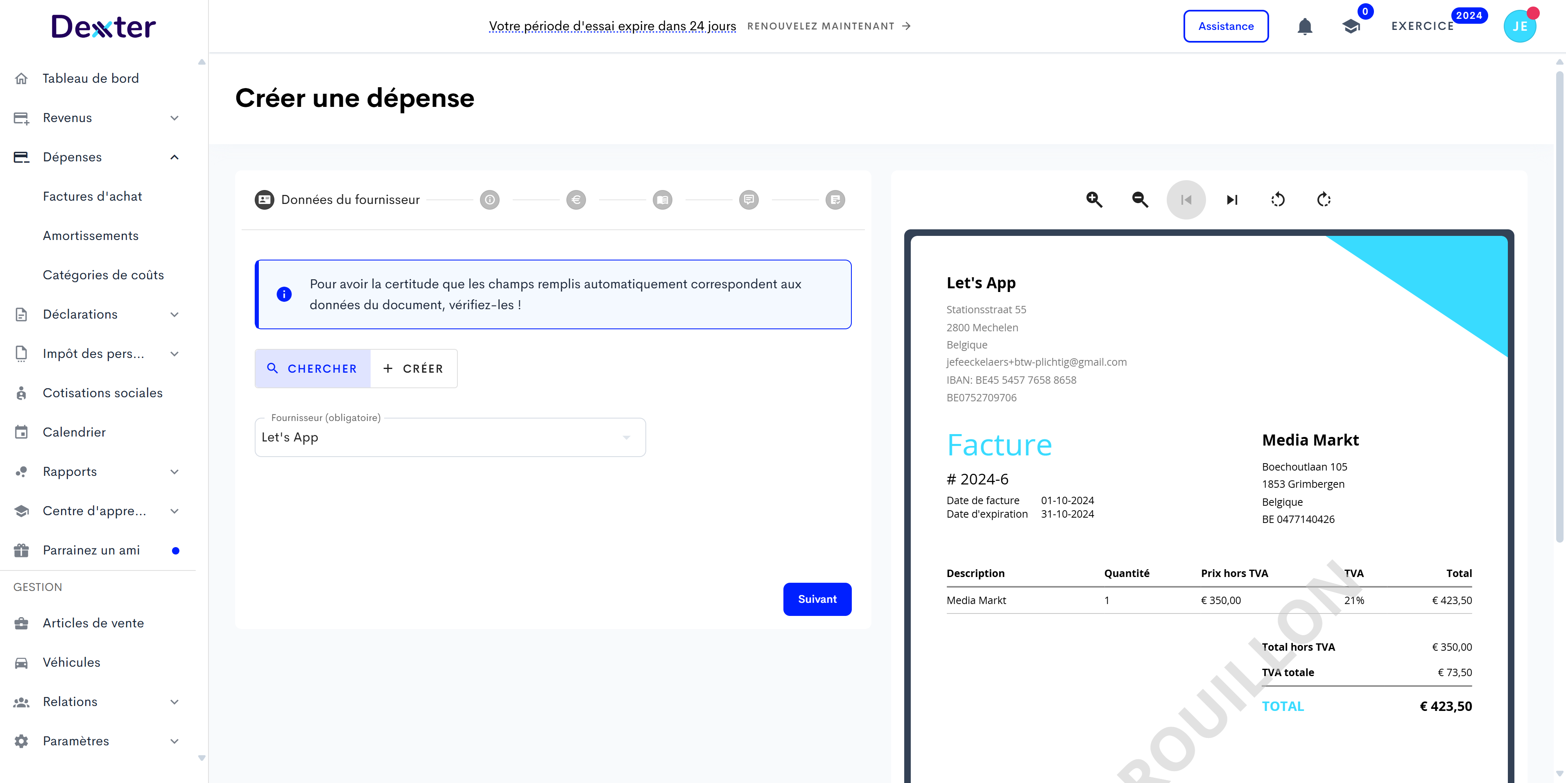Click the Assistance button
The height and width of the screenshot is (783, 1566).
tap(1226, 26)
